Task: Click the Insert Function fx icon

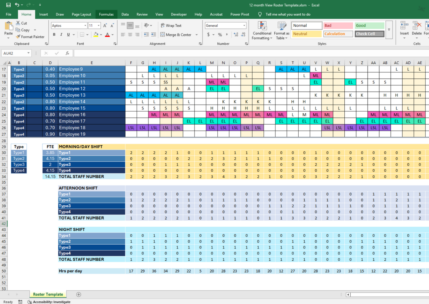Action: click(x=67, y=53)
